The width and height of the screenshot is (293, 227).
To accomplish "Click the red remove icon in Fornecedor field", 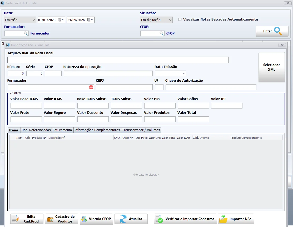I will click(x=91, y=87).
